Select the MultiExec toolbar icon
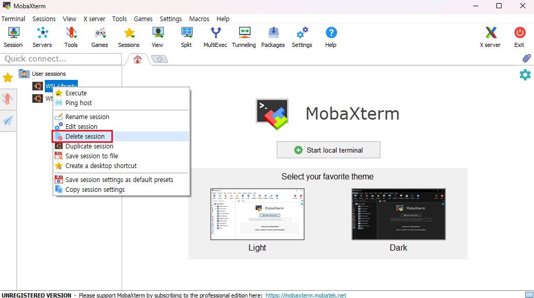Screen dimensions: 534x298 click(x=215, y=38)
